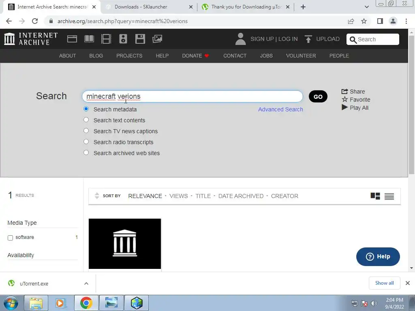Viewport: 415px width, 311px height.
Task: Open the ABOUT menu item
Action: click(68, 56)
